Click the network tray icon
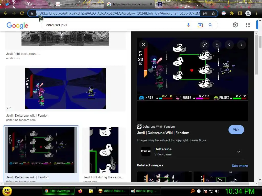 (211, 191)
